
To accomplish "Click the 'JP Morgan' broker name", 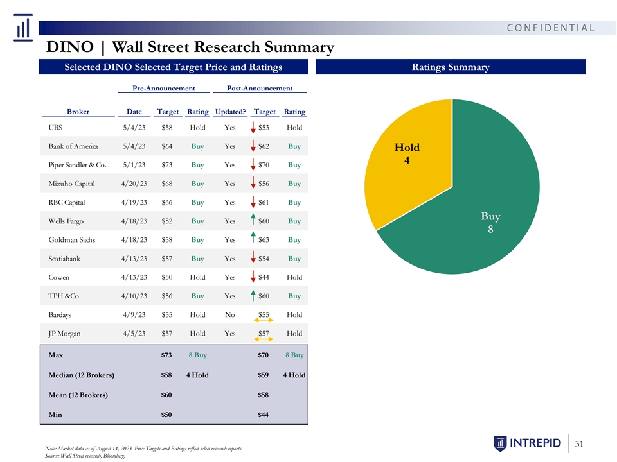I will pyautogui.click(x=64, y=334).
